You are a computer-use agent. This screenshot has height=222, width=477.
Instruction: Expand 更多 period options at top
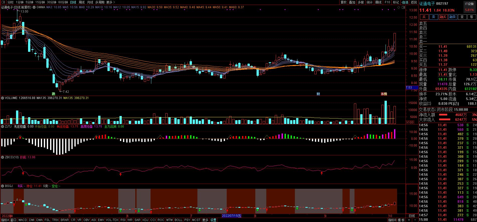110,2
